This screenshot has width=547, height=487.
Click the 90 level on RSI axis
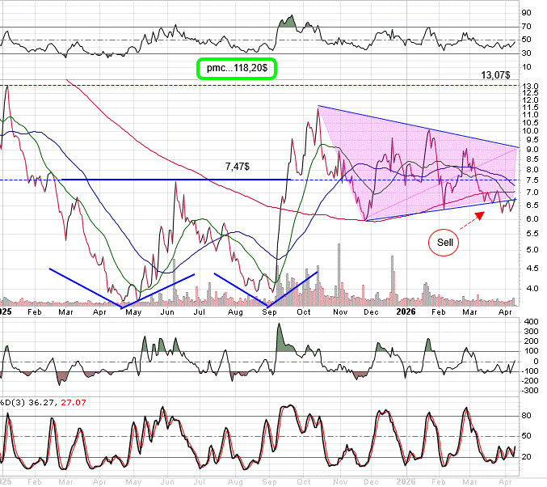[x=526, y=13]
